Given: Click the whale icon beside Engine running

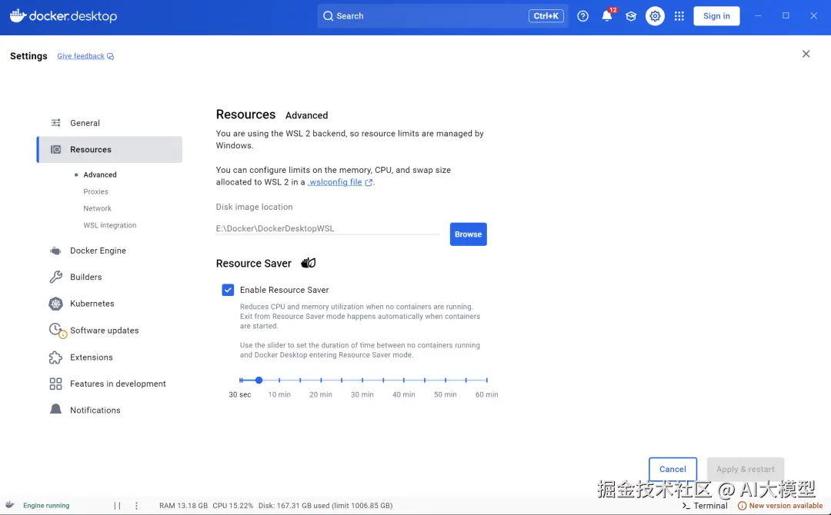Looking at the screenshot, I should [x=9, y=505].
